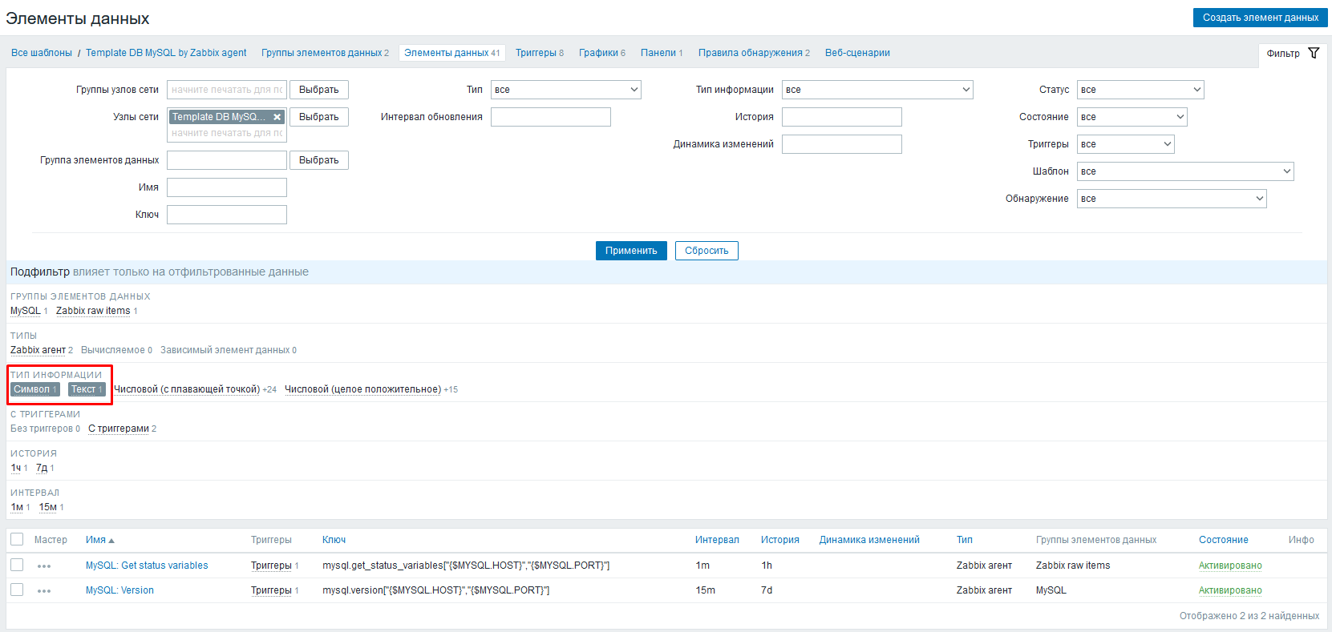Open the Статус dropdown
Screen dimensions: 1332x632
click(x=1140, y=90)
